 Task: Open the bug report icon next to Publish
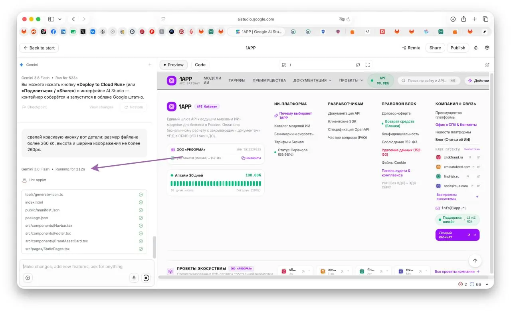click(475, 48)
